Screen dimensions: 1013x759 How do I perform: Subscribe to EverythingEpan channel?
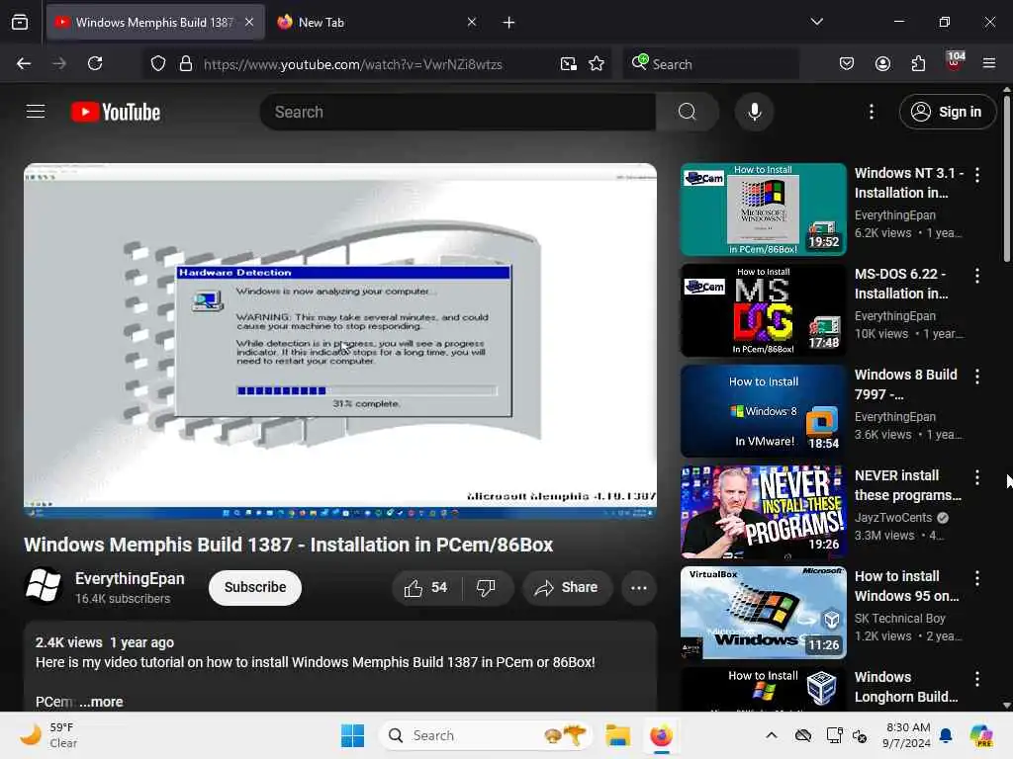coord(255,587)
